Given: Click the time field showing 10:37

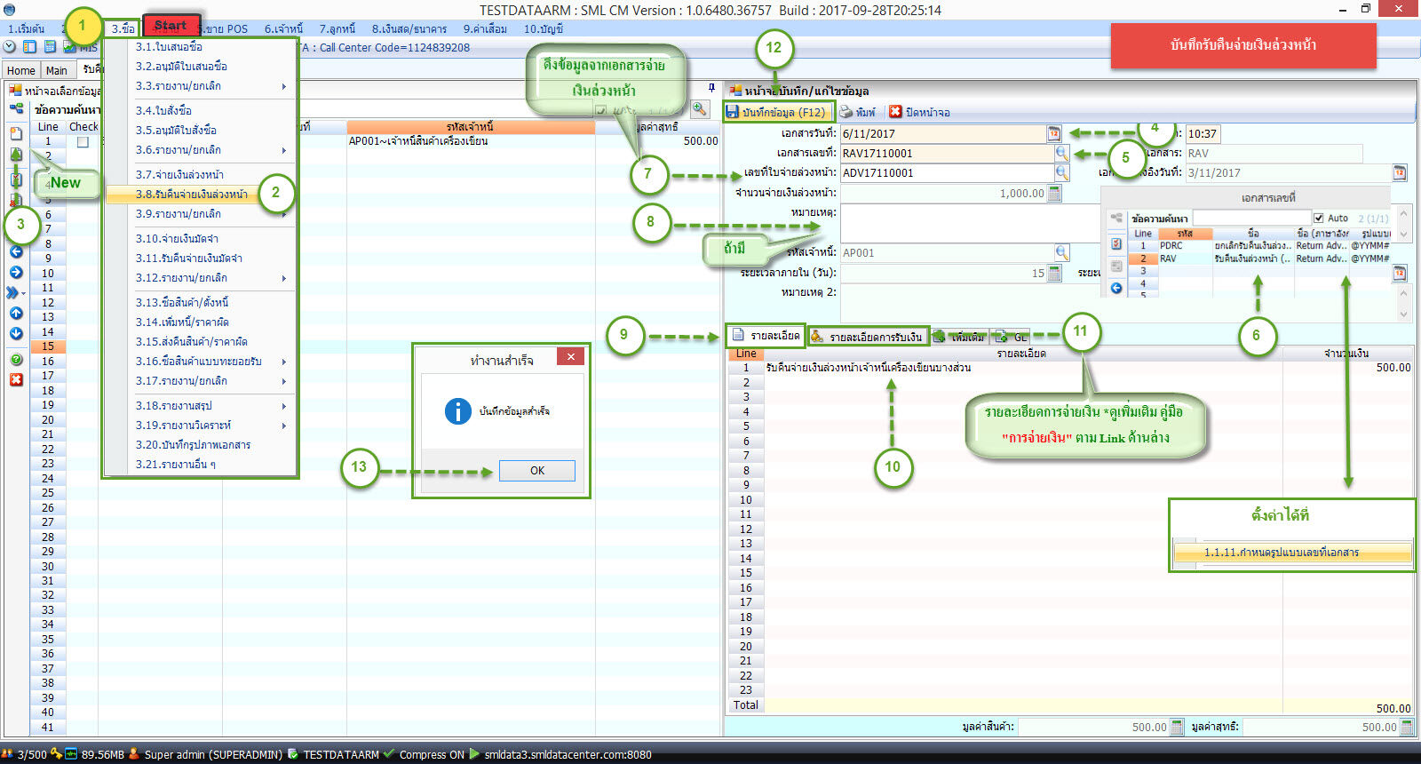Looking at the screenshot, I should point(1202,133).
